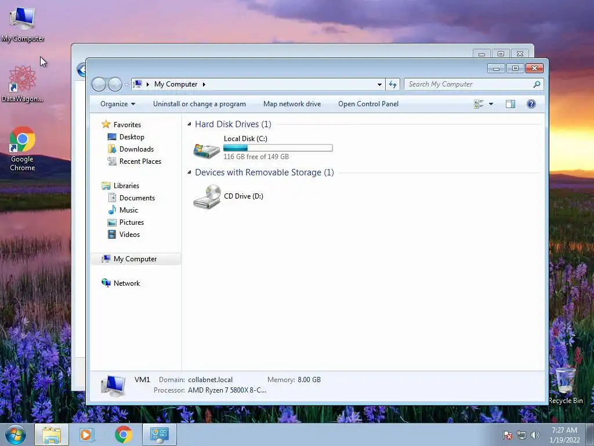Select Recent Places under Favorites
The height and width of the screenshot is (446, 594).
(135, 161)
